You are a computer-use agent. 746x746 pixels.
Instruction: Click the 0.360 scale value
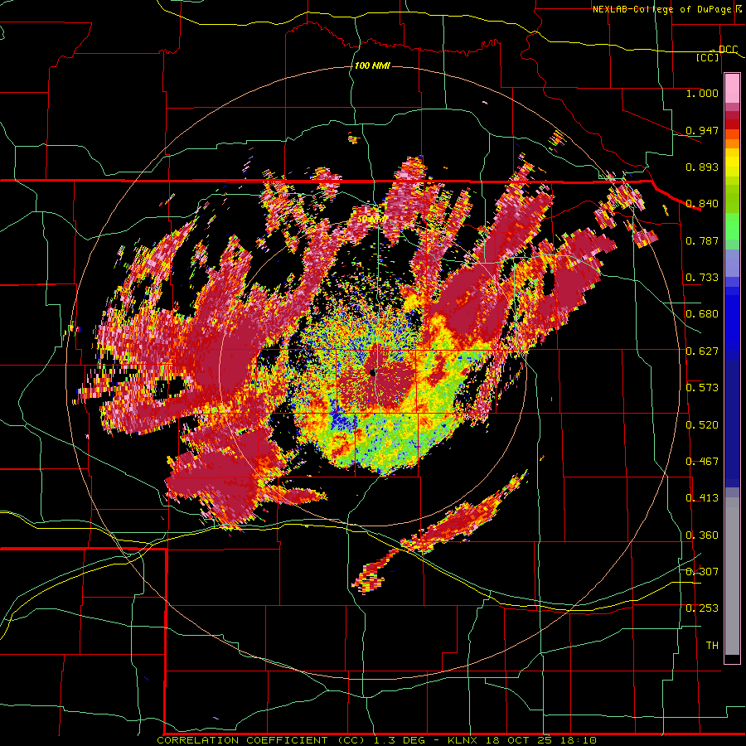pyautogui.click(x=702, y=535)
